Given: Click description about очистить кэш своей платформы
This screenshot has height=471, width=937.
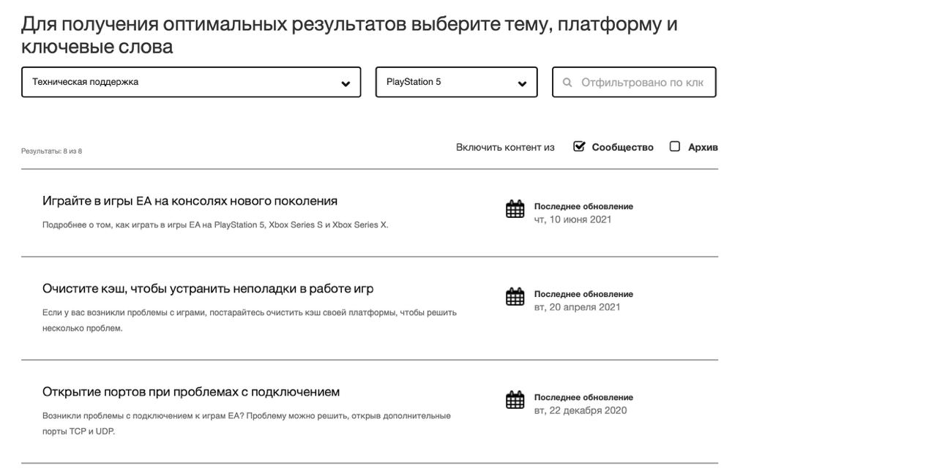Looking at the screenshot, I should coord(250,320).
